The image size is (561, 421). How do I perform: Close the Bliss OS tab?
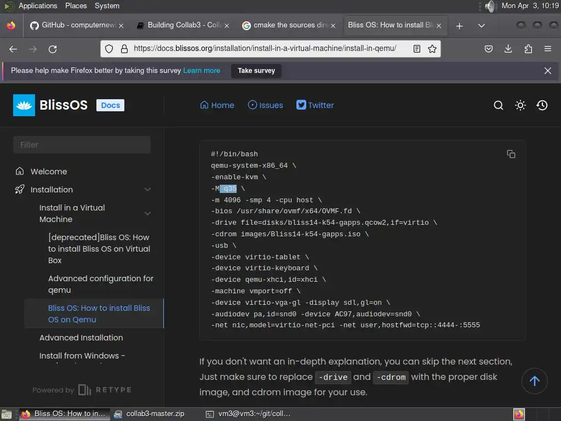(x=439, y=26)
